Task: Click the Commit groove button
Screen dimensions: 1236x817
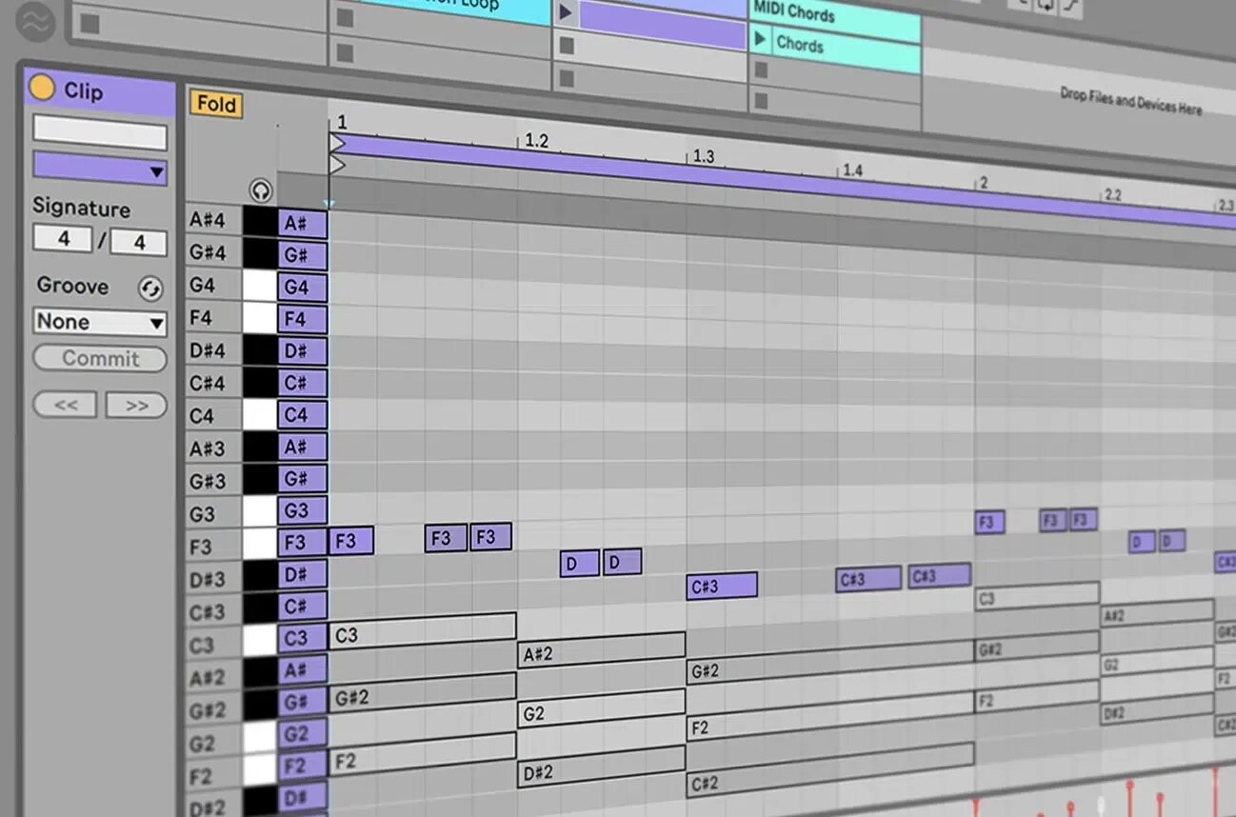Action: tap(100, 359)
